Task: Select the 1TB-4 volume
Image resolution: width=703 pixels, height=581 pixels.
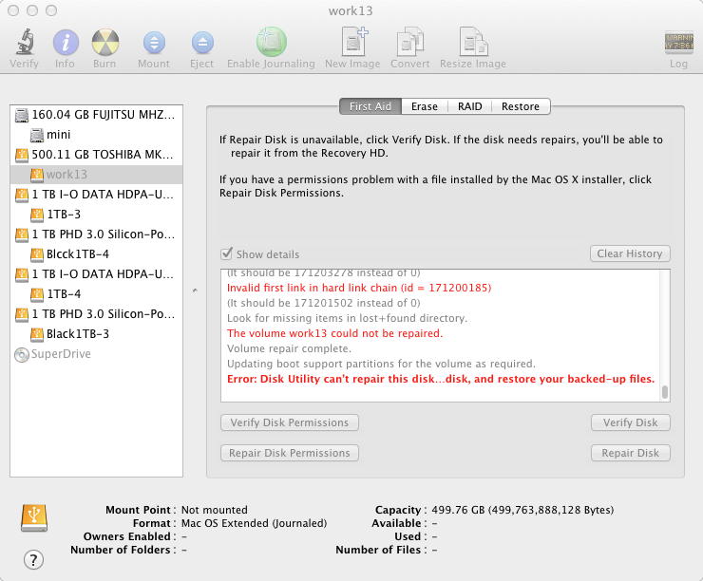Action: [96, 294]
